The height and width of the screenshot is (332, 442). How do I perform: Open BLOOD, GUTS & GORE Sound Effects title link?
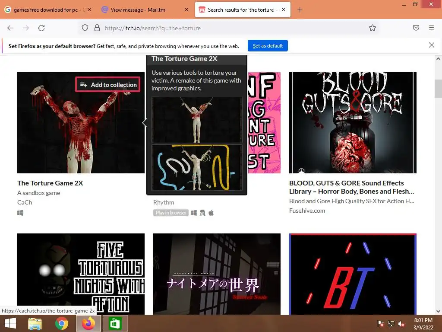(x=351, y=187)
